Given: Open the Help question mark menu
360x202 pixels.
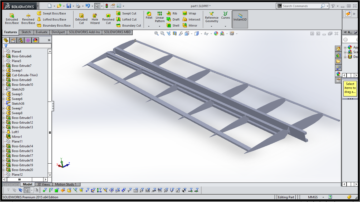Looking at the screenshot, I should click(x=333, y=6).
